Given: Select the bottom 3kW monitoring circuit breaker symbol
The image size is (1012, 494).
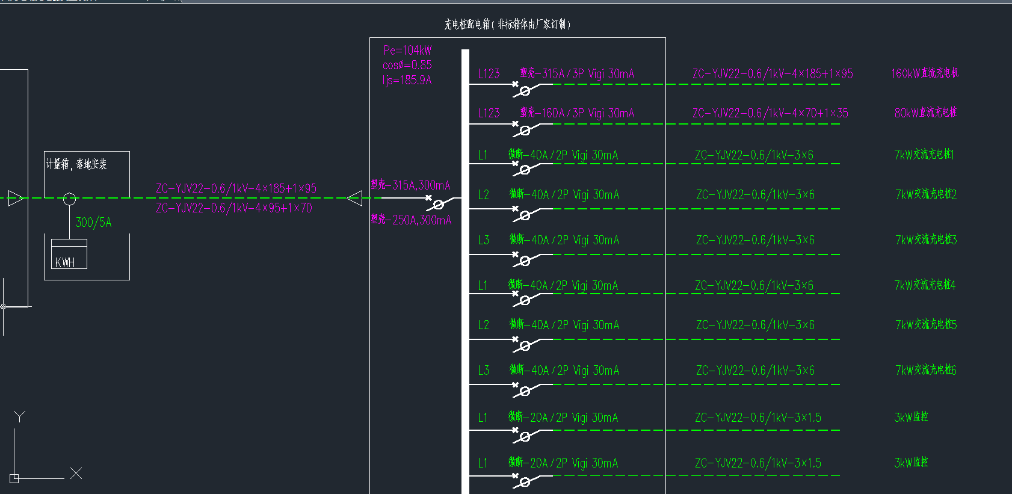Looking at the screenshot, I should point(524,481).
